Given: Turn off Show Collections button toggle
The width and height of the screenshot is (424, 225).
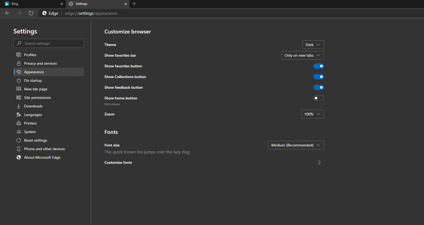Looking at the screenshot, I should (319, 77).
